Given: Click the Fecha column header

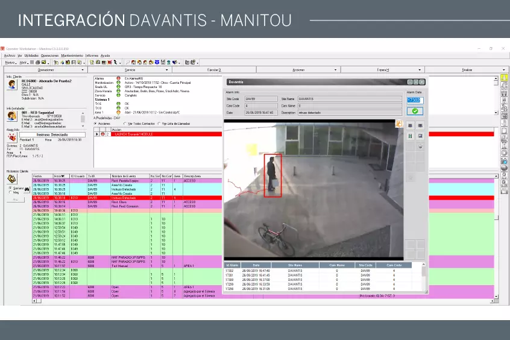Looking at the screenshot, I should [x=42, y=176].
